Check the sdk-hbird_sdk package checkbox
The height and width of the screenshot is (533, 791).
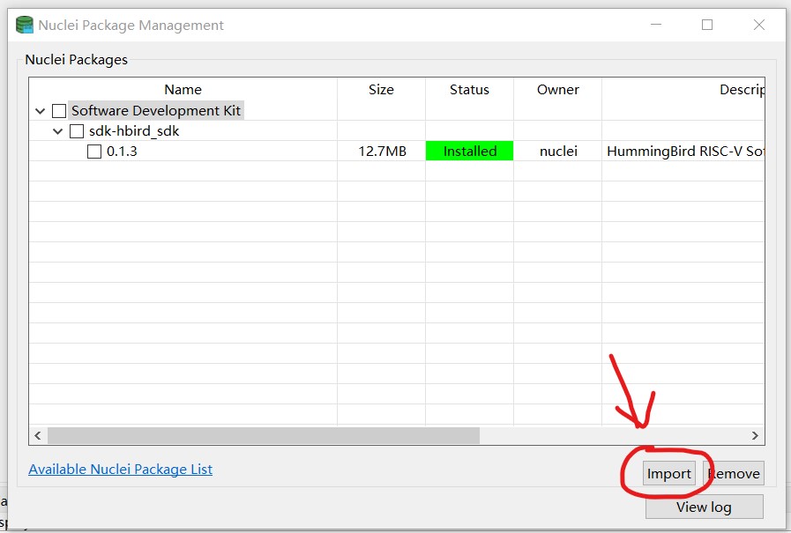[x=77, y=131]
